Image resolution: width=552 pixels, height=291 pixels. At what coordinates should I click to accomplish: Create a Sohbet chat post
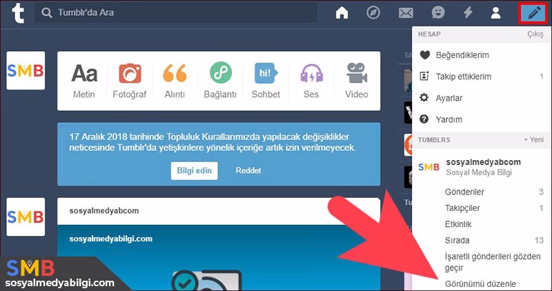266,81
